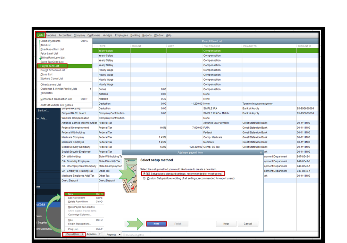This screenshot has width=347, height=243.
Task: Open the Employees menu
Action: [x=121, y=35]
